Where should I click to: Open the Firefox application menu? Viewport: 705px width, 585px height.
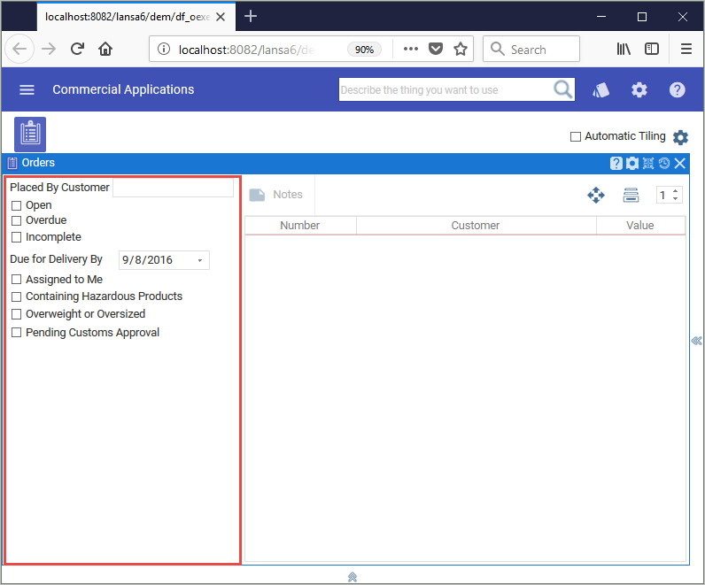686,49
